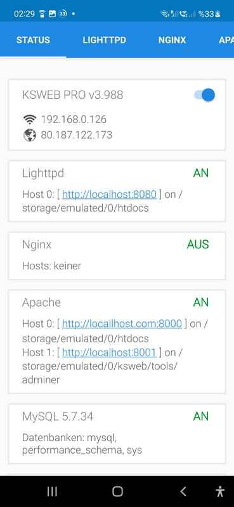The height and width of the screenshot is (507, 234).
Task: Tap the accessibility figure icon
Action: pyautogui.click(x=220, y=492)
